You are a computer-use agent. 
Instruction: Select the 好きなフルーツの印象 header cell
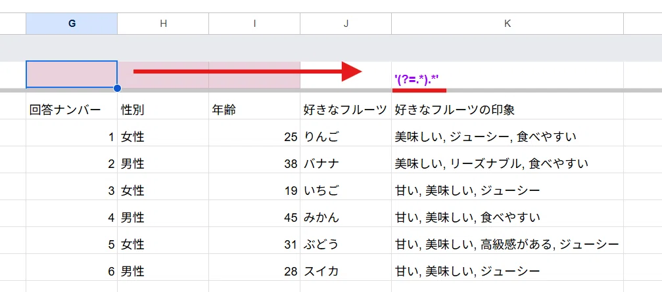pyautogui.click(x=508, y=110)
